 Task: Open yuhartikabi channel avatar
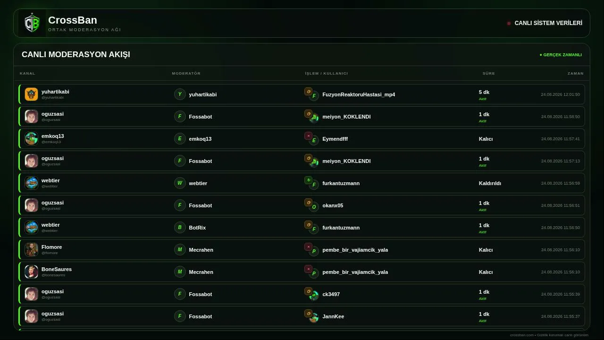pos(32,94)
